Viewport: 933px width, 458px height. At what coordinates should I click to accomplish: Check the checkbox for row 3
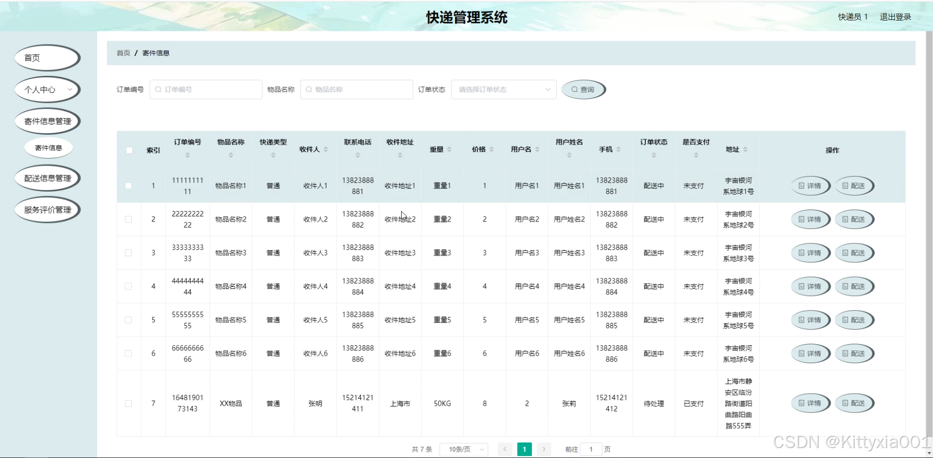[x=128, y=253]
